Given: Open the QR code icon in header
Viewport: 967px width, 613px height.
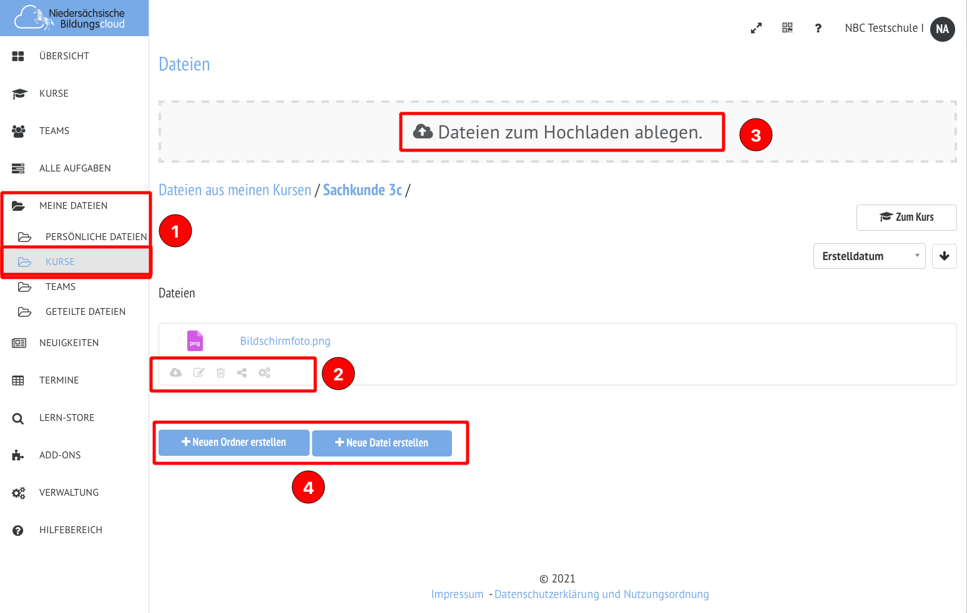Looking at the screenshot, I should (787, 28).
